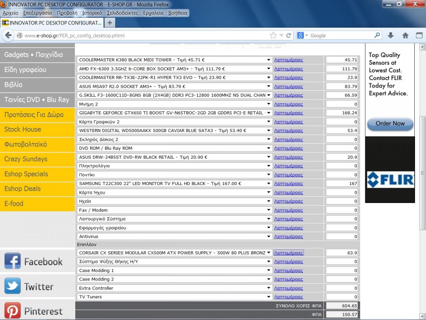
Task: Open the Προβολή menu
Action: pos(67,13)
